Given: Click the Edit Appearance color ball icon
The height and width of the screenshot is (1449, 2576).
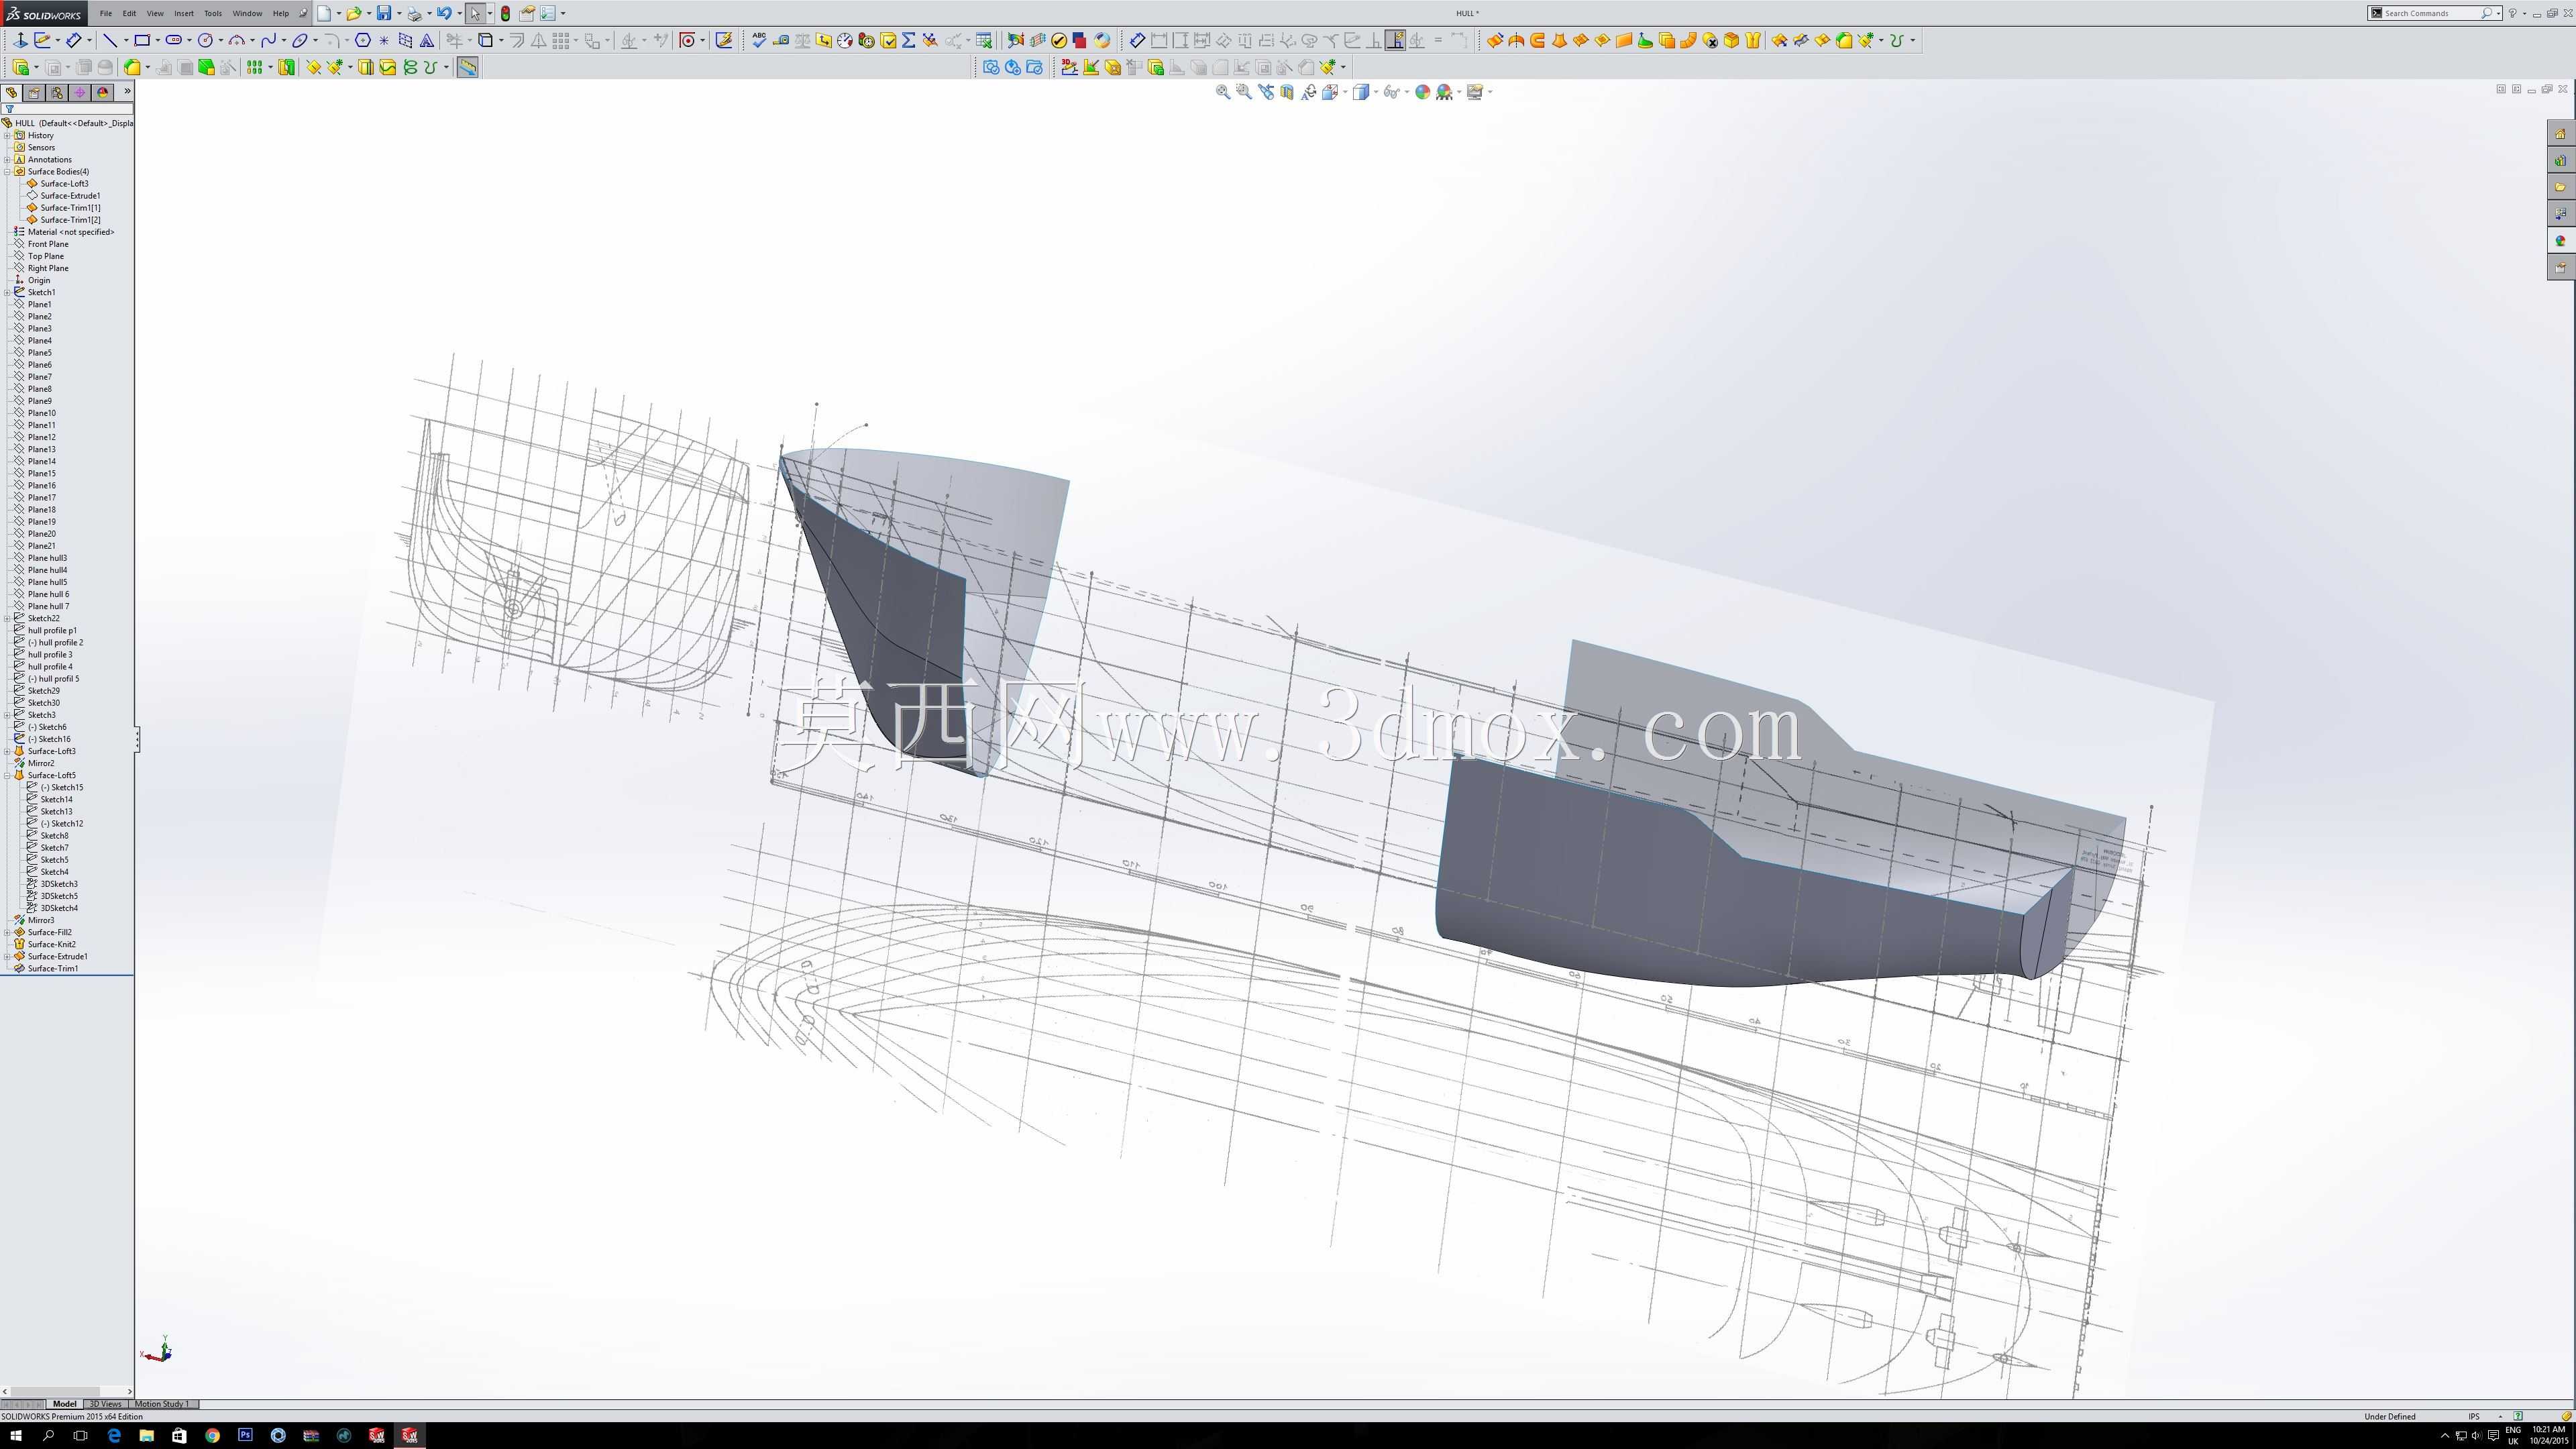Looking at the screenshot, I should (1422, 92).
